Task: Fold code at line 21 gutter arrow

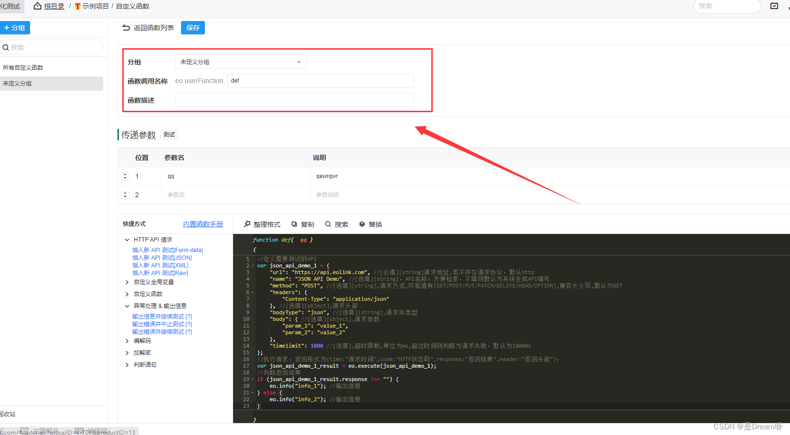Action: pos(252,393)
